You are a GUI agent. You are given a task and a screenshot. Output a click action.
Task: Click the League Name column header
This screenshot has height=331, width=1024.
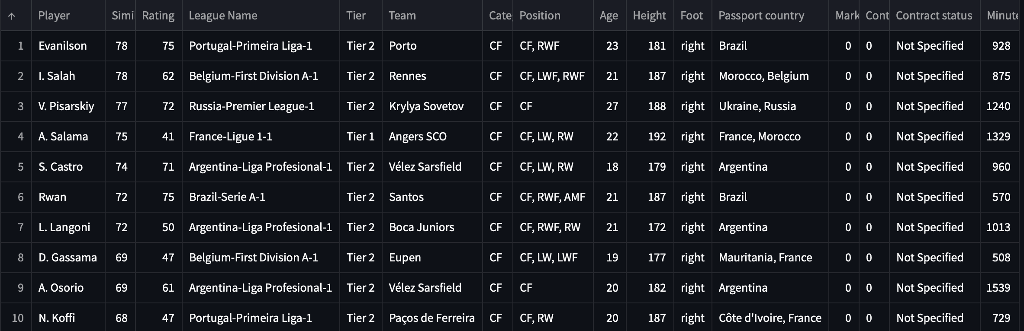(223, 16)
